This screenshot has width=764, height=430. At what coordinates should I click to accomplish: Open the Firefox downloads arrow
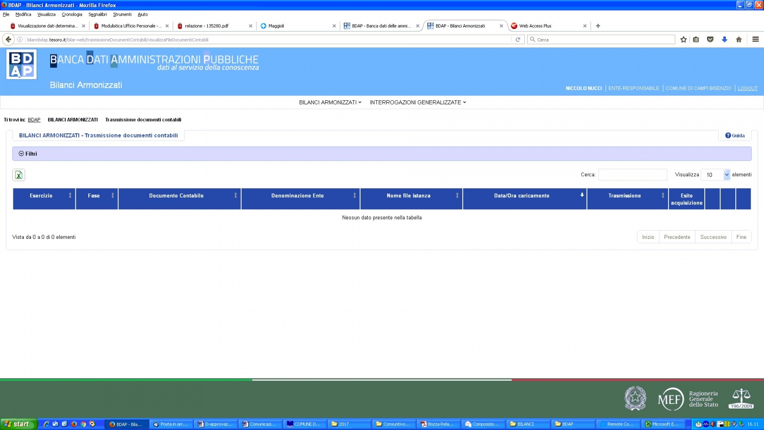724,40
